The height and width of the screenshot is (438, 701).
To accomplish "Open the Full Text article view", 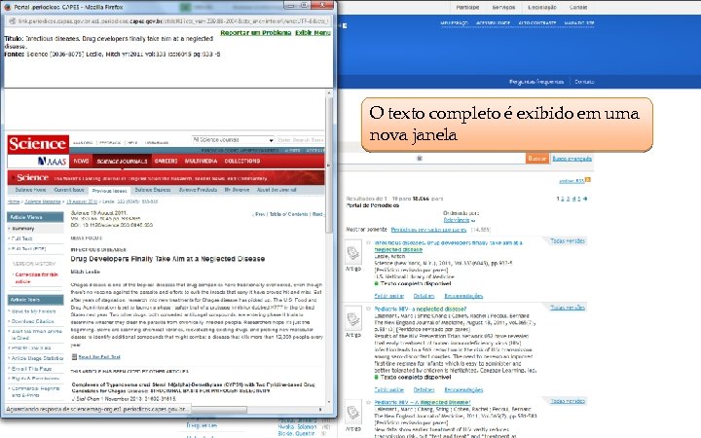I will 21,238.
